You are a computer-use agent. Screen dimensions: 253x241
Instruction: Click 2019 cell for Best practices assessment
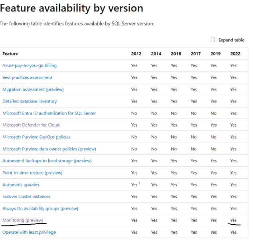click(x=213, y=77)
